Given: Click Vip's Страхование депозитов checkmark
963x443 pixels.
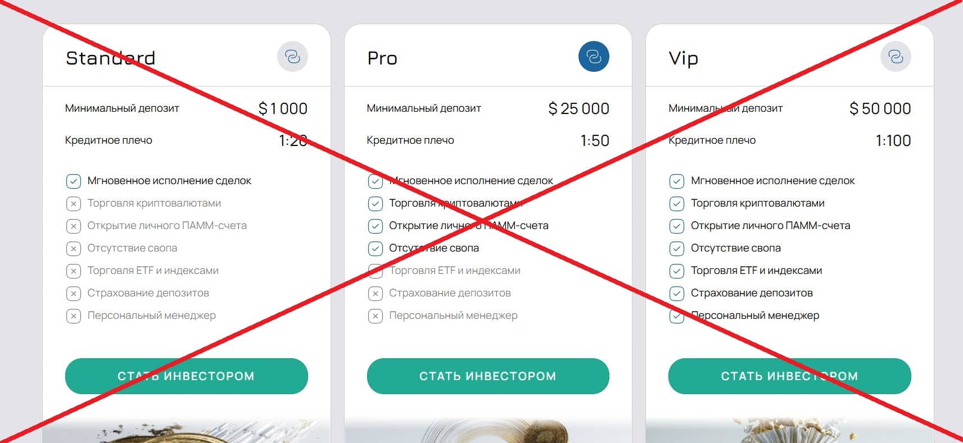Looking at the screenshot, I should pyautogui.click(x=677, y=293).
